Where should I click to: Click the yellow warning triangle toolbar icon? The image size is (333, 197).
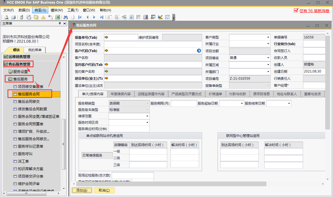coord(43,17)
